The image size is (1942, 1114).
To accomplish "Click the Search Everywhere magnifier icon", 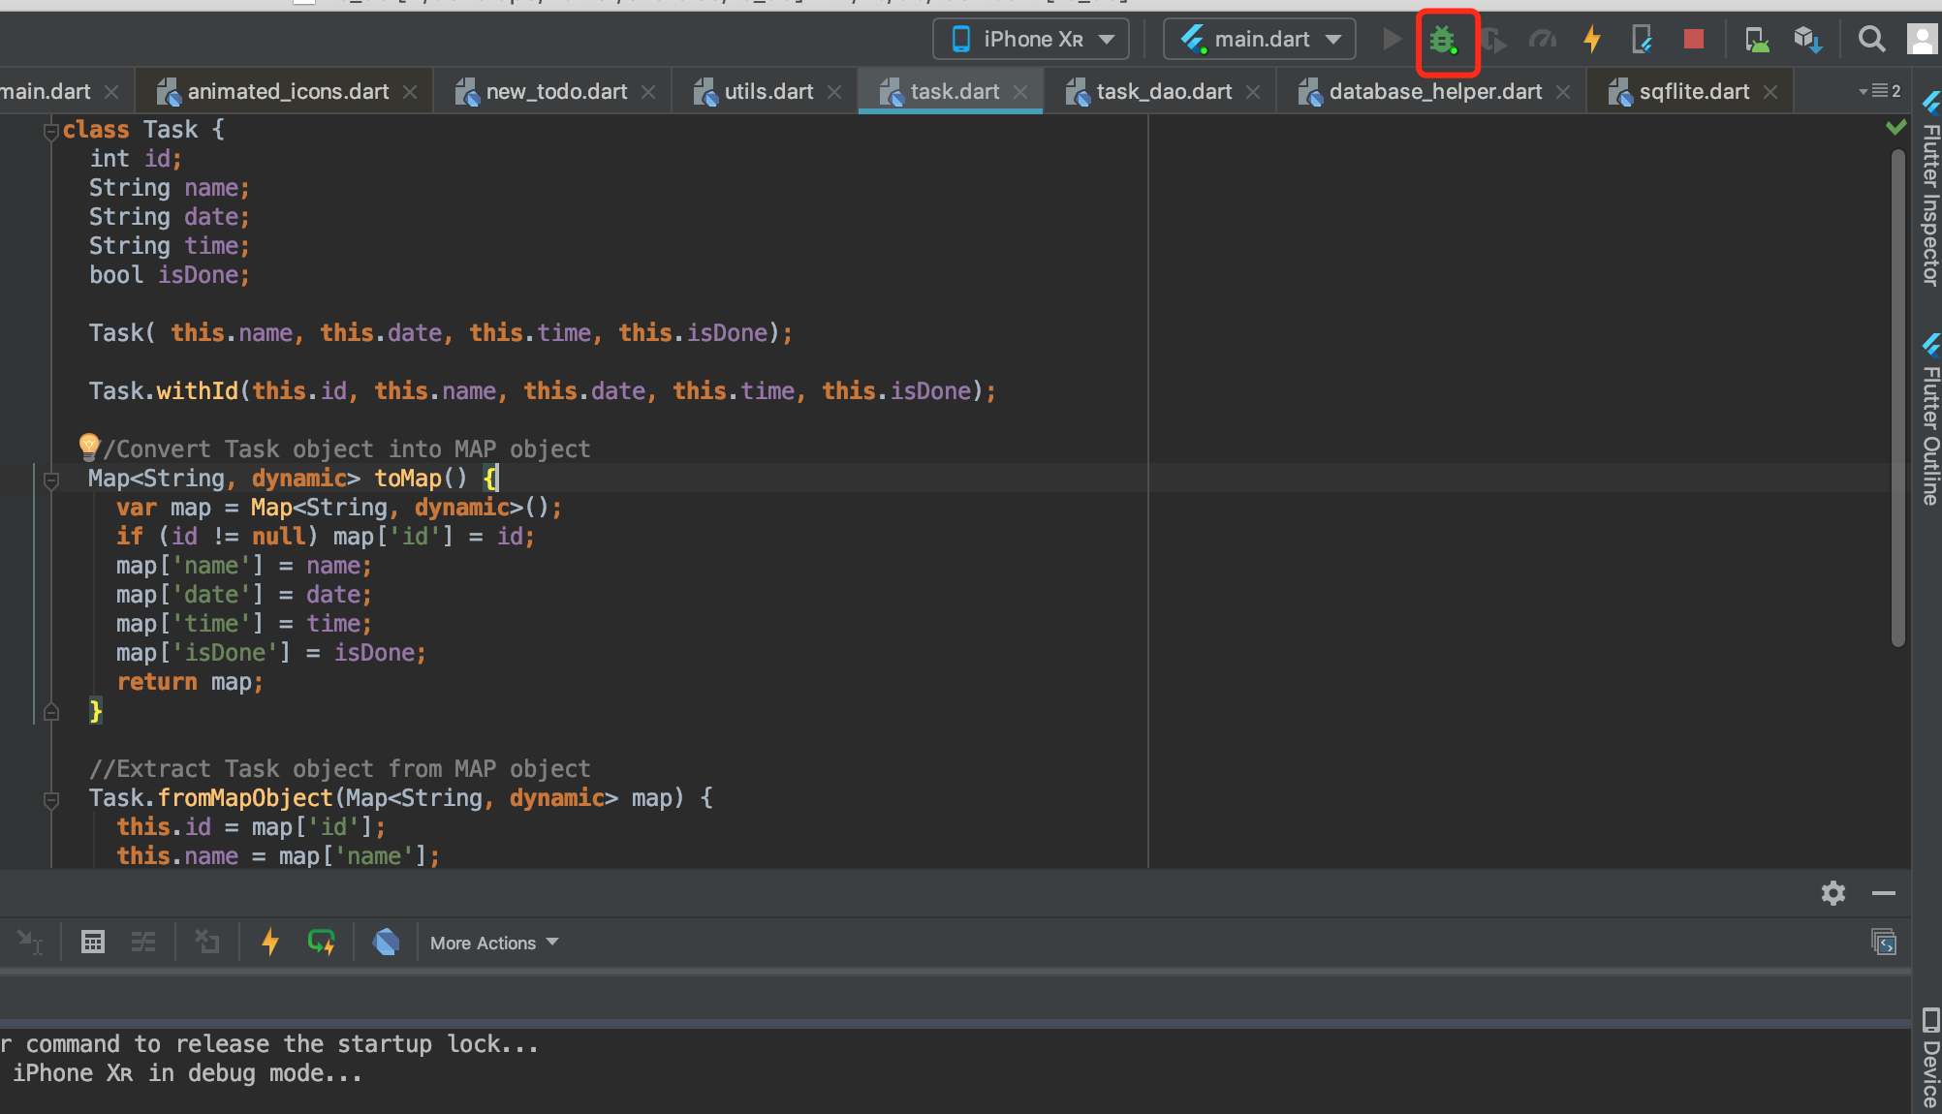I will [x=1871, y=40].
